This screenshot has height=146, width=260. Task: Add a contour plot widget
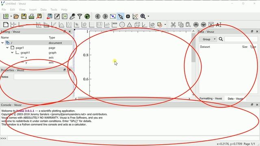point(84,25)
